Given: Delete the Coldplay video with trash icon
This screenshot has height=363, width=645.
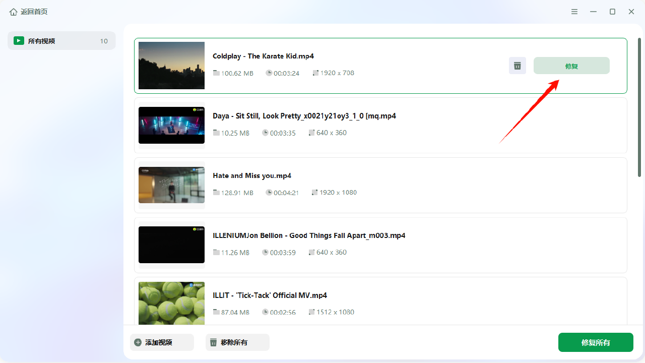Looking at the screenshot, I should [x=517, y=66].
